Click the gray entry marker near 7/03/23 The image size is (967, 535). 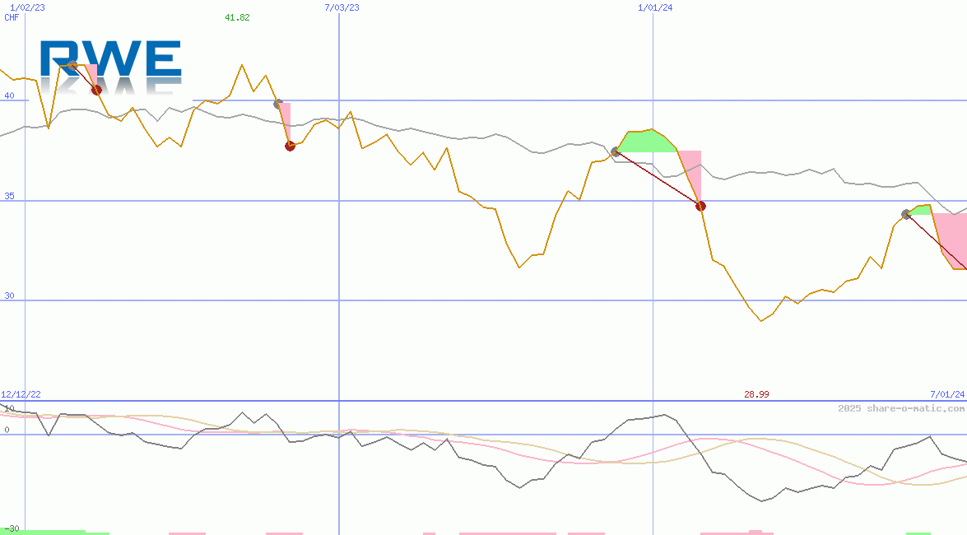277,105
